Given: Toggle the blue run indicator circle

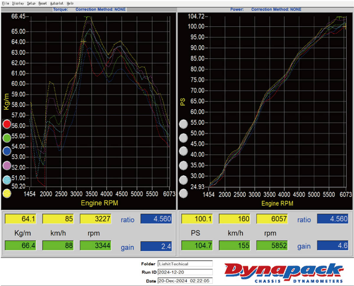Looking at the screenshot, I should 7,152.
